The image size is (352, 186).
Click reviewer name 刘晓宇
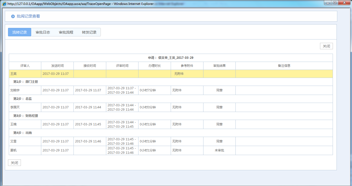click(15, 90)
